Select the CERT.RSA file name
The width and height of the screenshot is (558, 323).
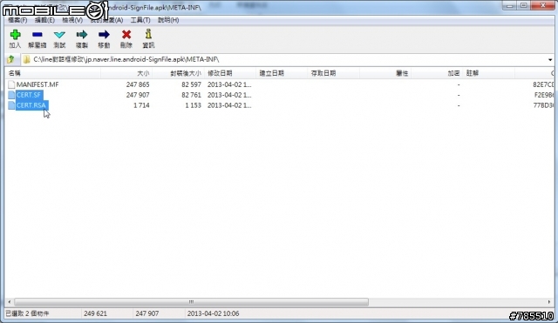click(x=31, y=105)
